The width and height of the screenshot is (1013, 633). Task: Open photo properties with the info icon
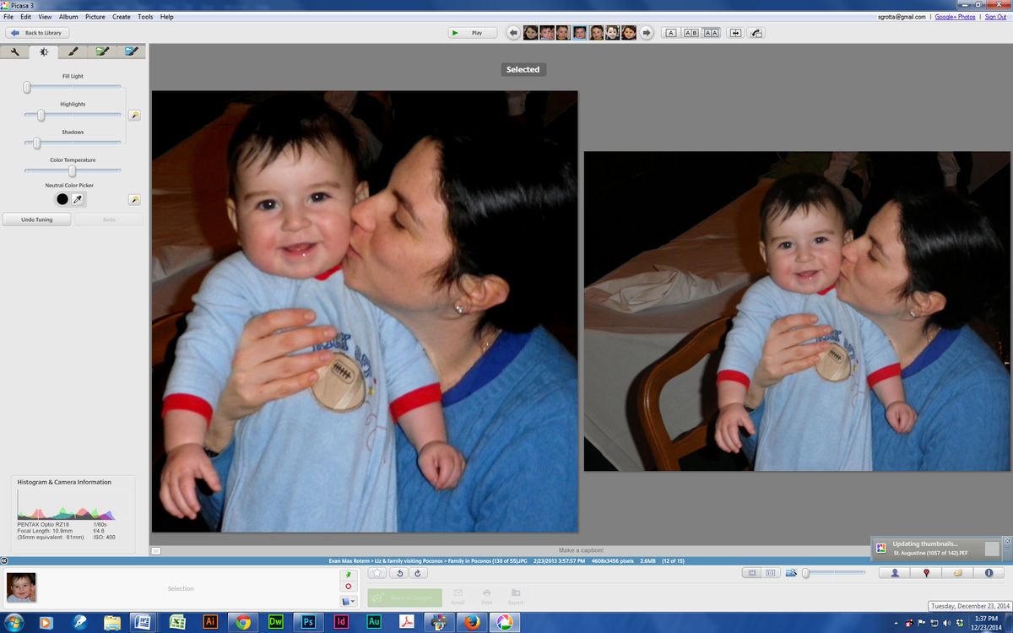(989, 572)
